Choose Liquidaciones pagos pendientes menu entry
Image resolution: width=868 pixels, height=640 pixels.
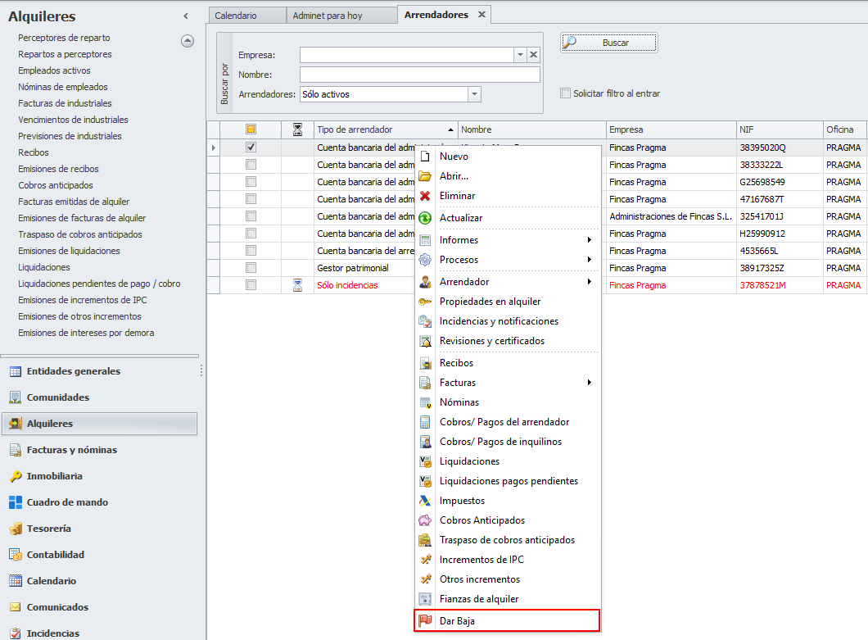point(507,481)
